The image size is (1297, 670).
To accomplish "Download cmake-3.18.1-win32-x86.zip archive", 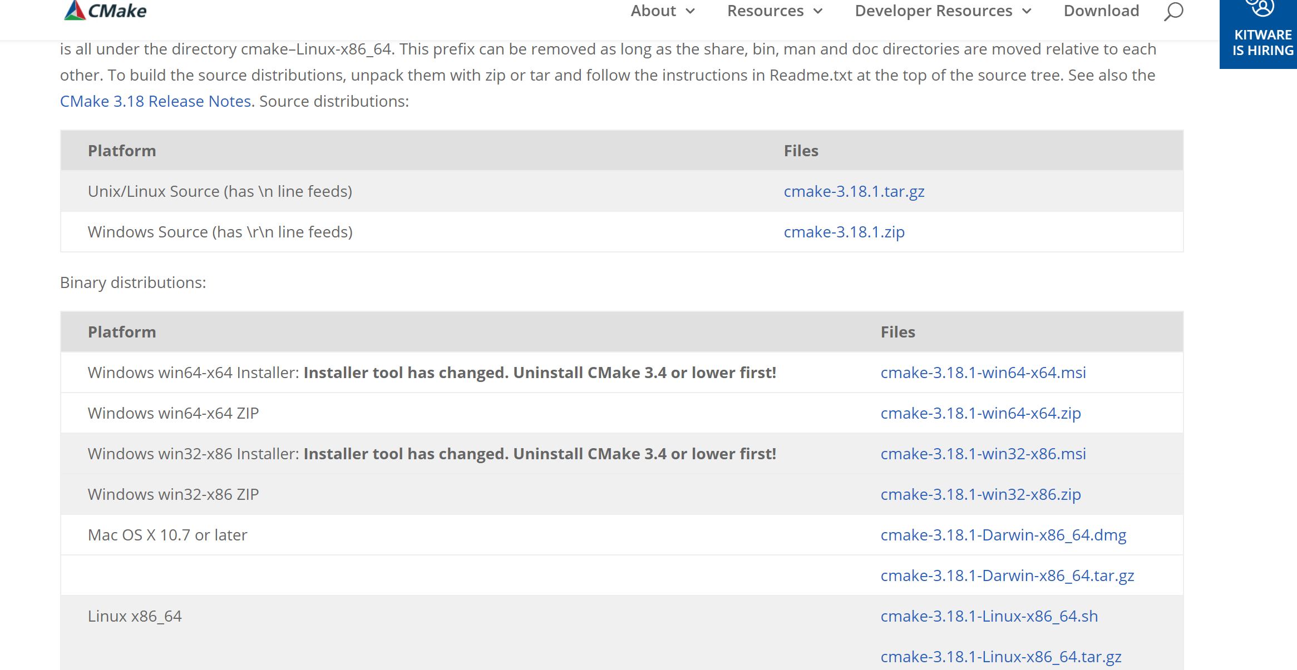I will [980, 494].
